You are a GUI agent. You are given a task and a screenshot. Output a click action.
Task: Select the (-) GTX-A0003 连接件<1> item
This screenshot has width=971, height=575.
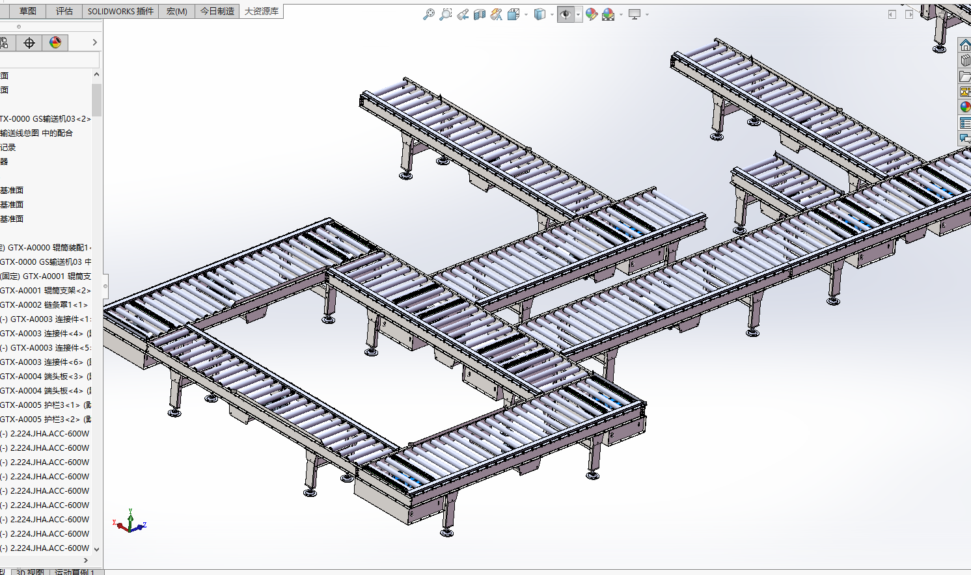tap(46, 319)
